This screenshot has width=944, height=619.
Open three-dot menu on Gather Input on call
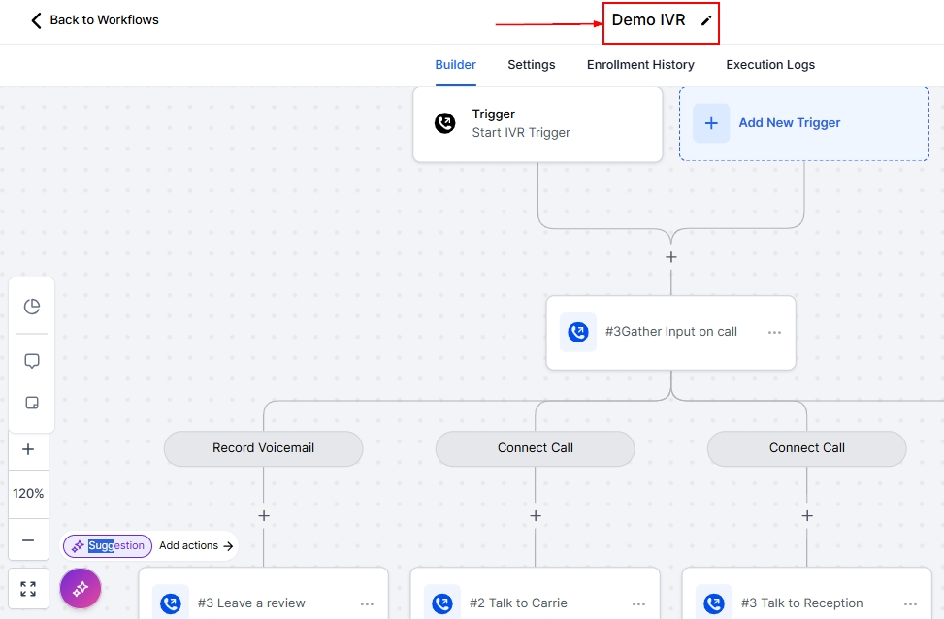pos(774,332)
